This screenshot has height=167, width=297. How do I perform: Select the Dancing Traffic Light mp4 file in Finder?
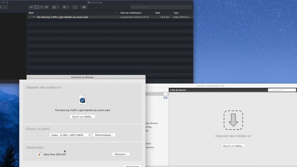(x=110, y=17)
